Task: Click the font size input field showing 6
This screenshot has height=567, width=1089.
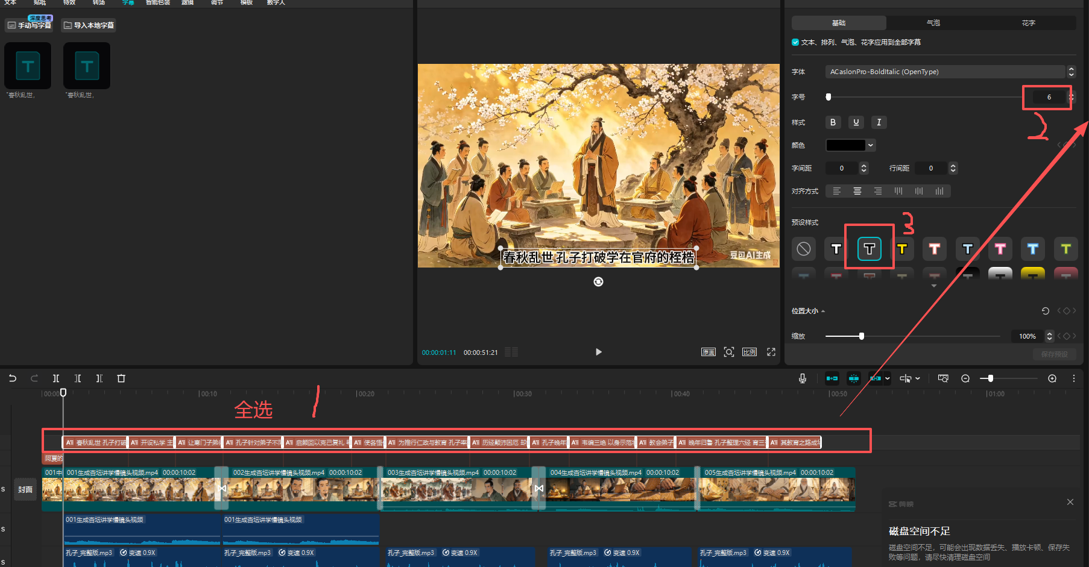Action: (1049, 97)
